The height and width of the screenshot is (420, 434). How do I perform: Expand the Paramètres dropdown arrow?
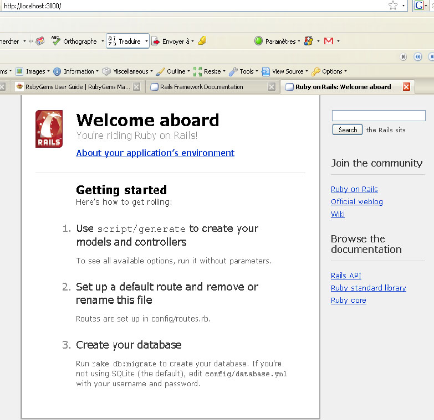pyautogui.click(x=299, y=41)
